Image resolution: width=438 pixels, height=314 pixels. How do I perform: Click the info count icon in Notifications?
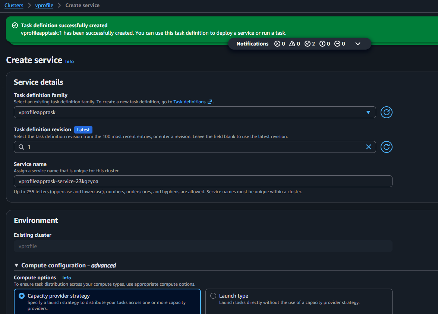click(x=322, y=44)
